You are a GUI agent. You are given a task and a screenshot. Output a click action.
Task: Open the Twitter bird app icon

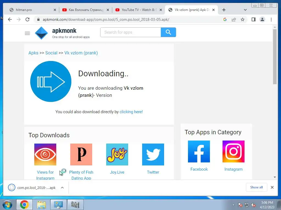(153, 154)
